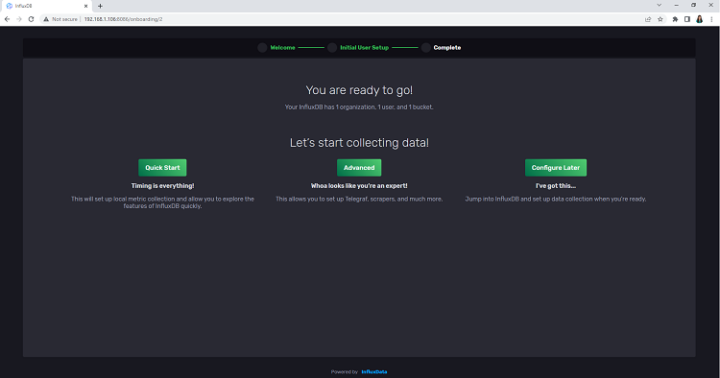This screenshot has height=378, width=720.
Task: Click the Quick Start button
Action: pos(162,168)
